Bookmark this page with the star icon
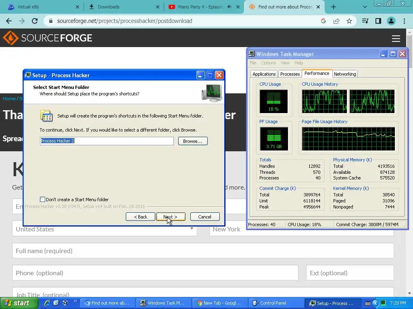This screenshot has width=413, height=309. pyautogui.click(x=349, y=21)
